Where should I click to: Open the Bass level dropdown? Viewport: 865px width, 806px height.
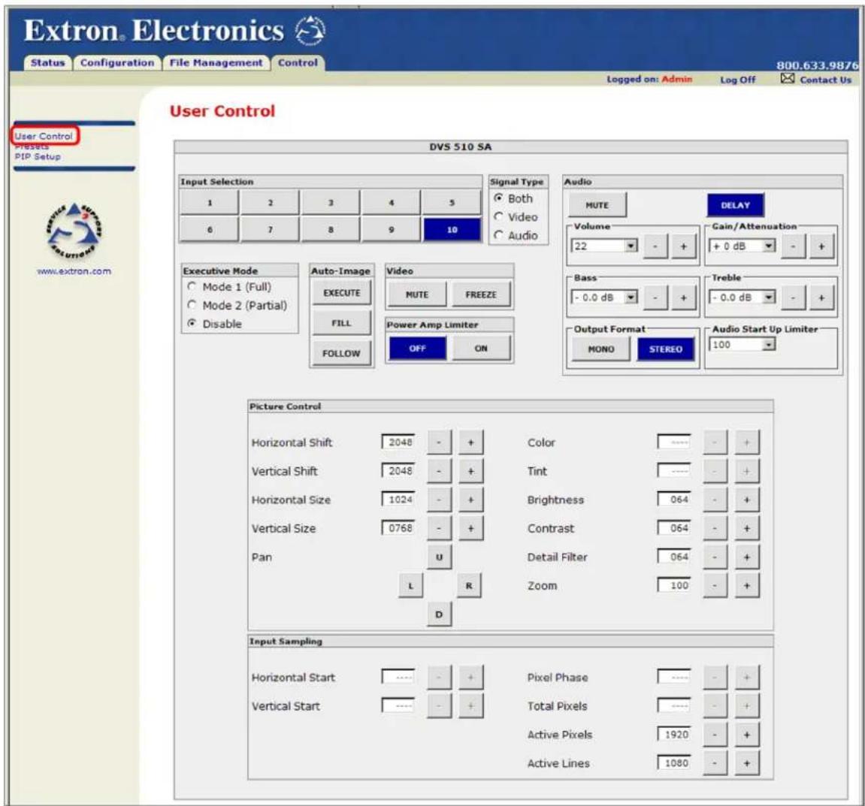click(631, 297)
